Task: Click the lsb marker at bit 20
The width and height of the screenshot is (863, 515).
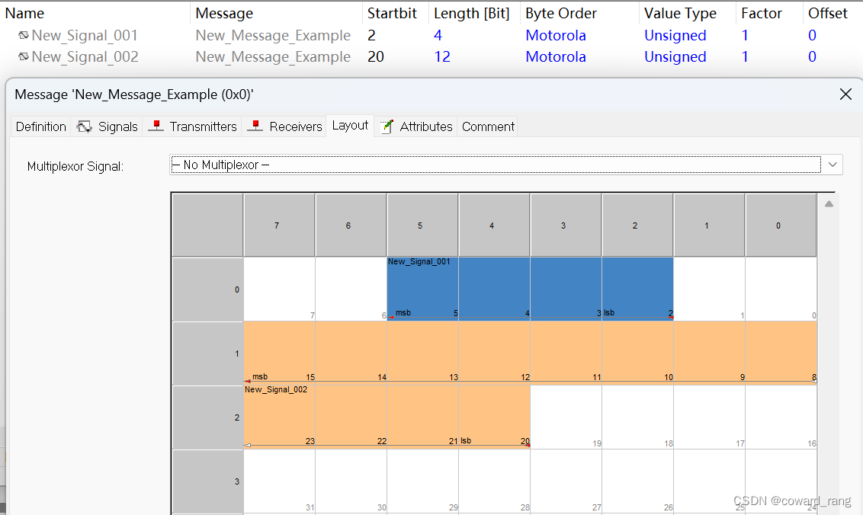Action: [466, 440]
